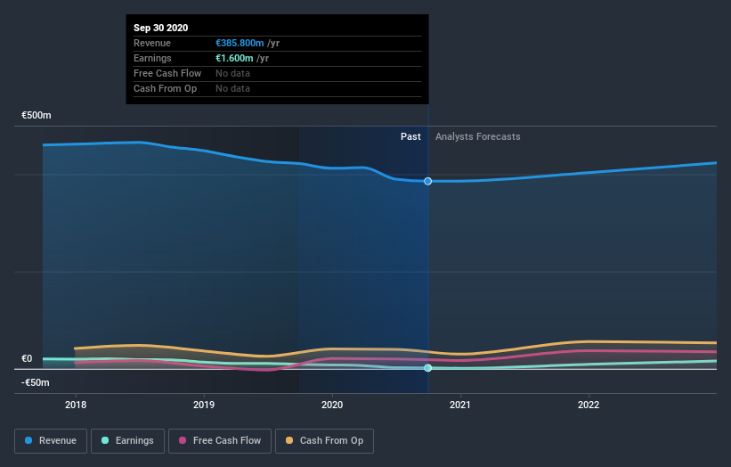This screenshot has height=467, width=731.
Task: Click the Revenue data point marker on the blue line
Action: point(427,181)
